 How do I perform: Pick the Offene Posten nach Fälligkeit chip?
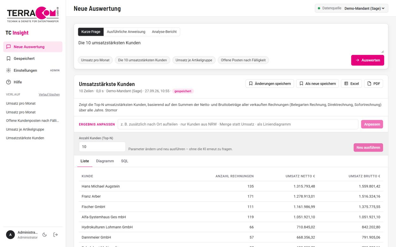pos(243,60)
